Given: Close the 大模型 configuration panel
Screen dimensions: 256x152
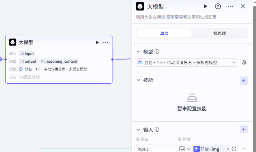Looking at the screenshot, I should click(x=243, y=6).
